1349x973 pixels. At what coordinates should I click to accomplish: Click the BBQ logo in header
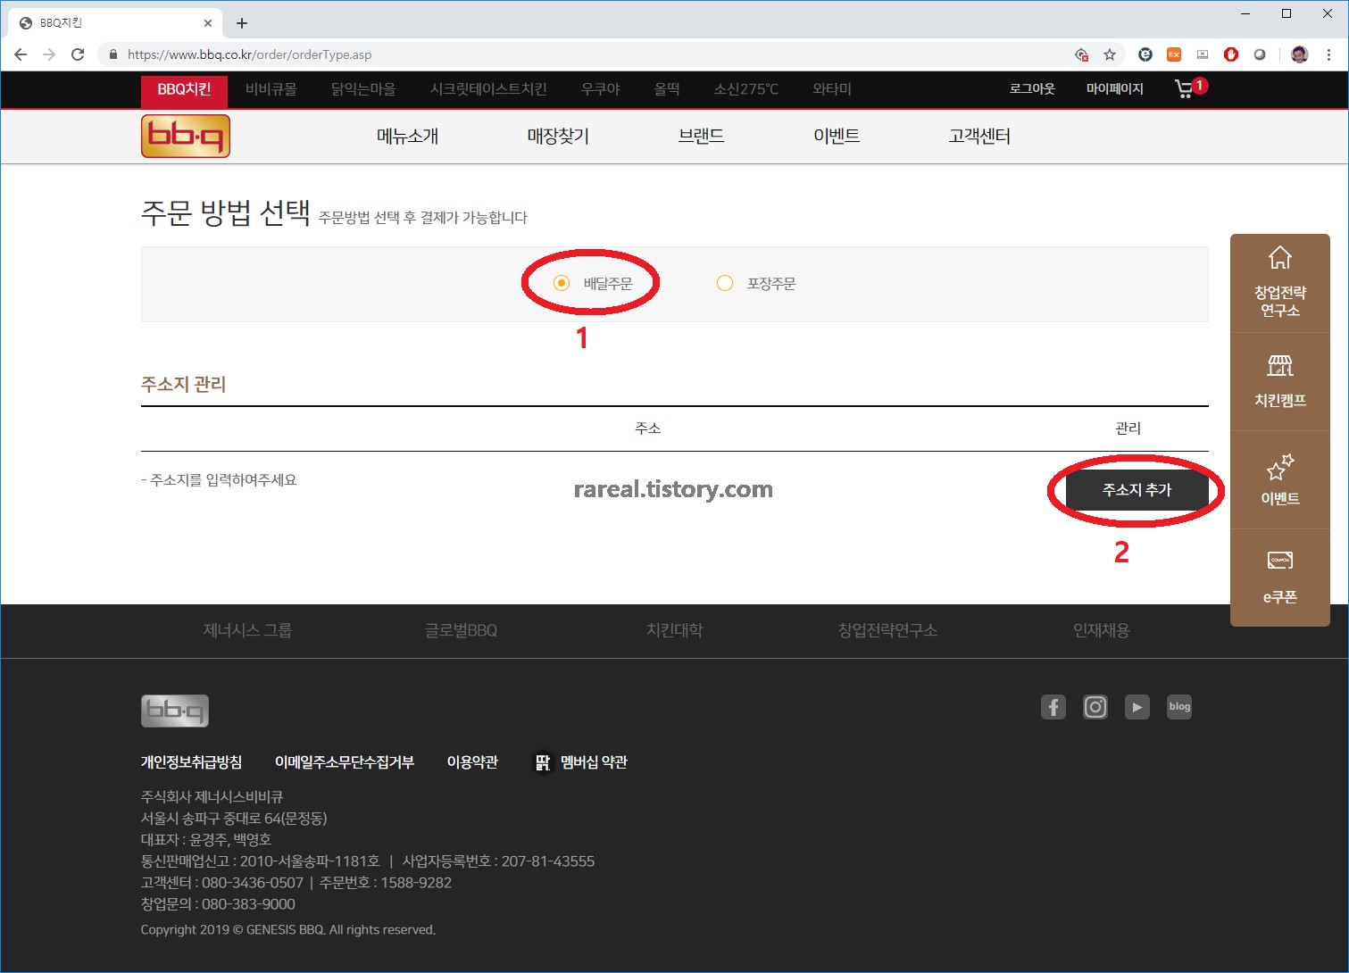(186, 136)
